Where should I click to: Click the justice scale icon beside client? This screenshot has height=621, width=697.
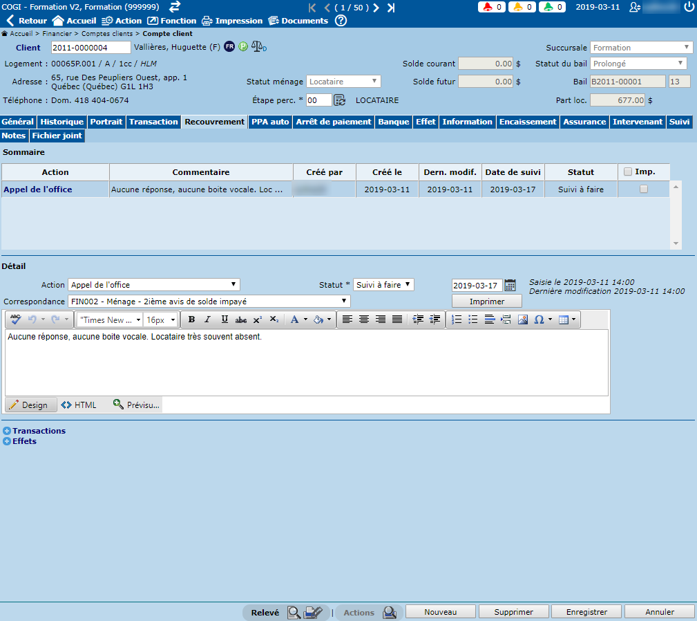click(259, 47)
